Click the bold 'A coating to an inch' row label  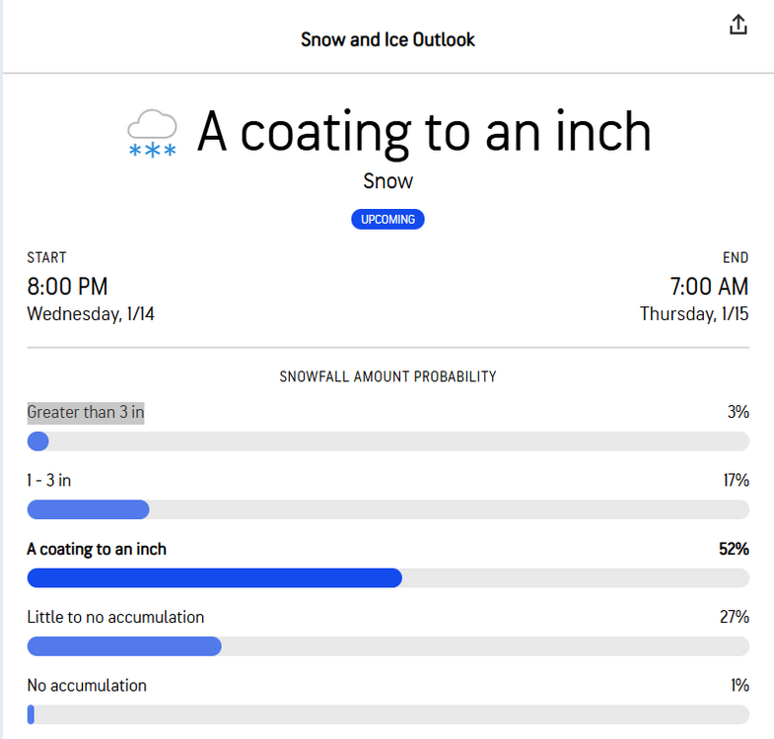point(97,549)
